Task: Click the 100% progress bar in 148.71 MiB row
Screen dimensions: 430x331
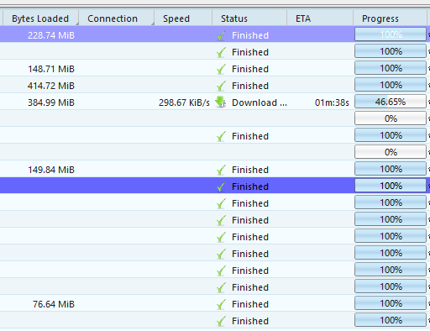Action: pos(391,68)
